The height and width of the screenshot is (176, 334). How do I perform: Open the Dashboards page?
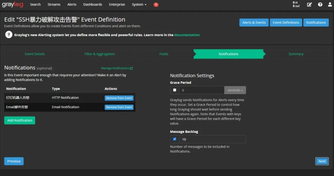[93, 4]
